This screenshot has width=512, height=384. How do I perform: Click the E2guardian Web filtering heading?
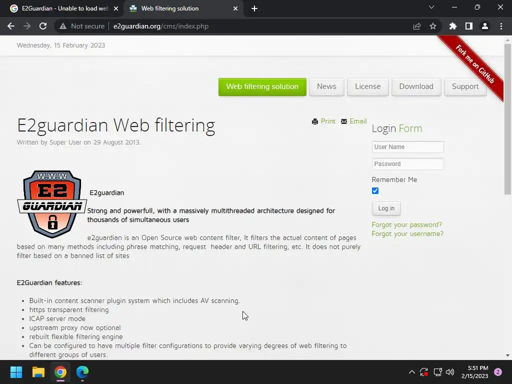116,125
